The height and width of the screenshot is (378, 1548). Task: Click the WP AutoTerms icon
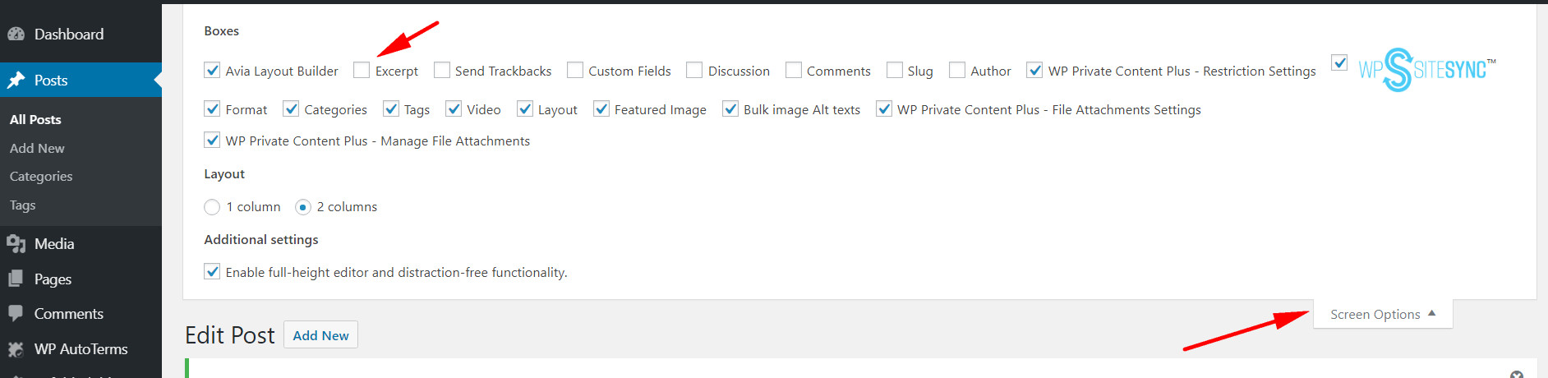[16, 349]
